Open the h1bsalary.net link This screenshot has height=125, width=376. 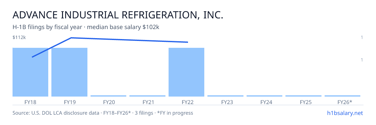pyautogui.click(x=345, y=113)
